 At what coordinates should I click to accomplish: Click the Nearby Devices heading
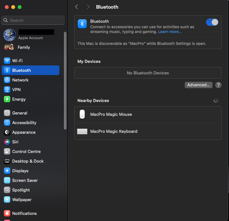pos(93,100)
